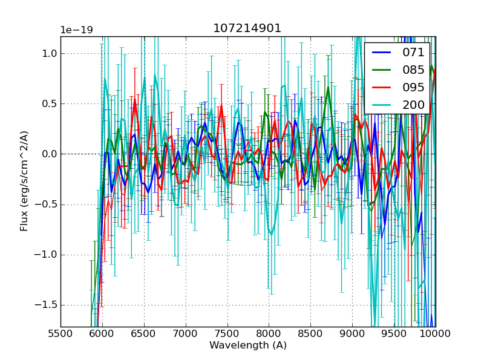Click the red line swatch in legend

(381, 87)
